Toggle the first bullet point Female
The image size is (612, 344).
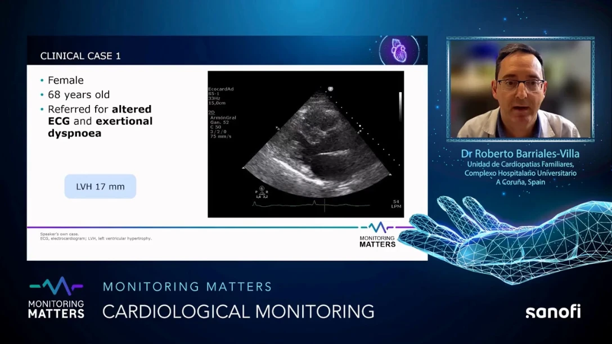(x=42, y=80)
